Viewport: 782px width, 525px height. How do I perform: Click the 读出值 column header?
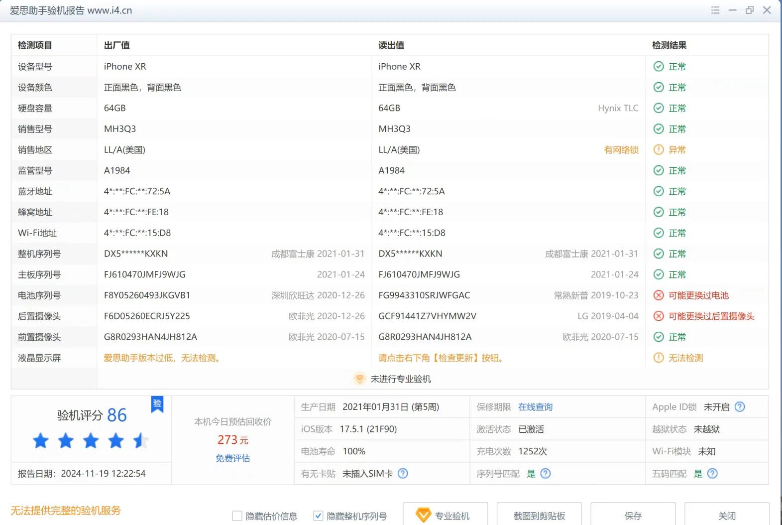391,45
